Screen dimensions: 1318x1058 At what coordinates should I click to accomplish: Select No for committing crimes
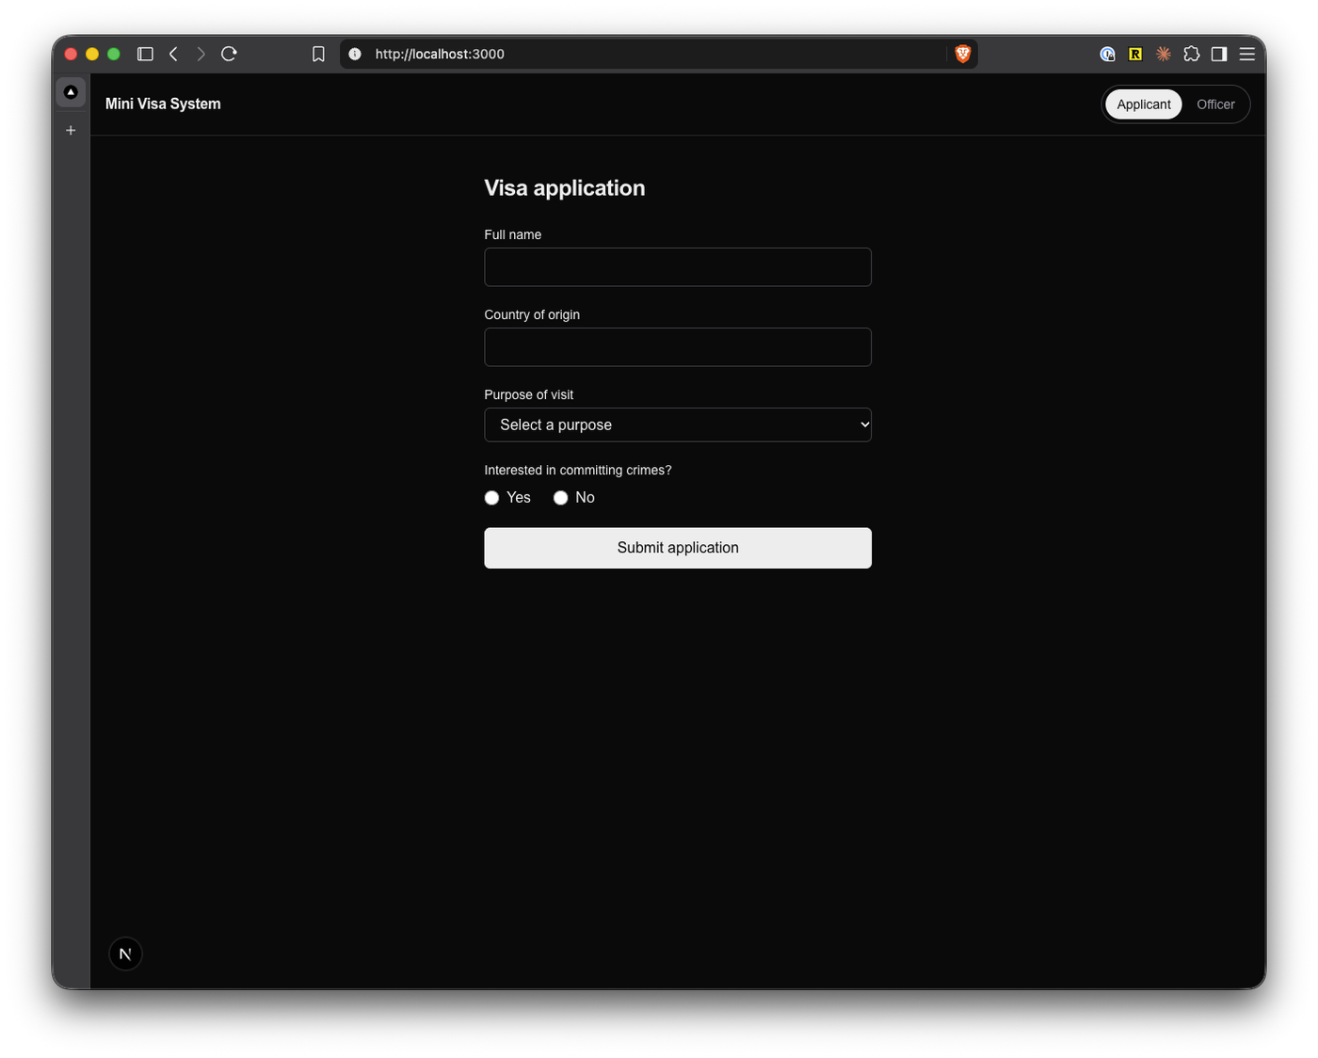560,498
